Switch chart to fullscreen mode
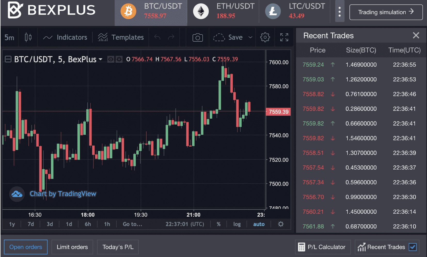 [284, 37]
